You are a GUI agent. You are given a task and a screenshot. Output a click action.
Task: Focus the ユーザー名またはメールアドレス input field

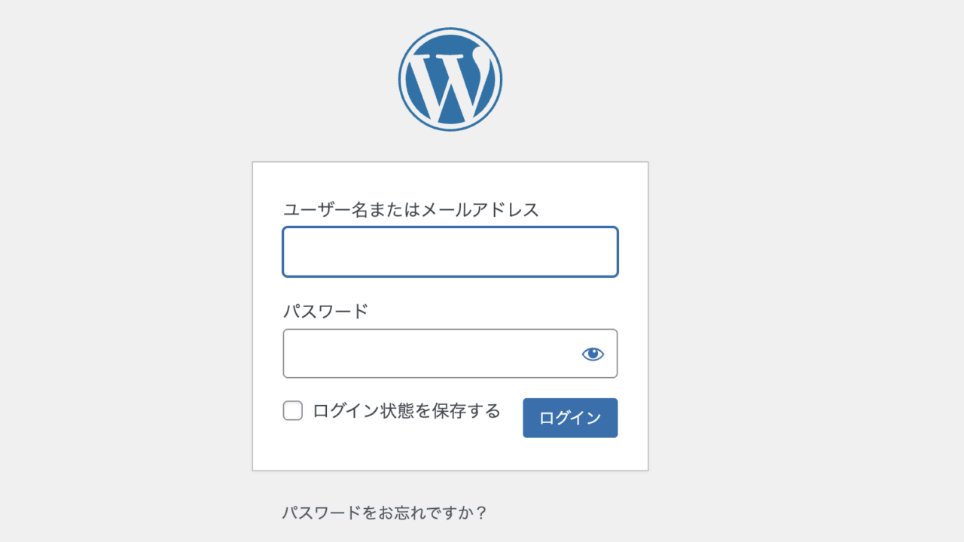point(450,252)
